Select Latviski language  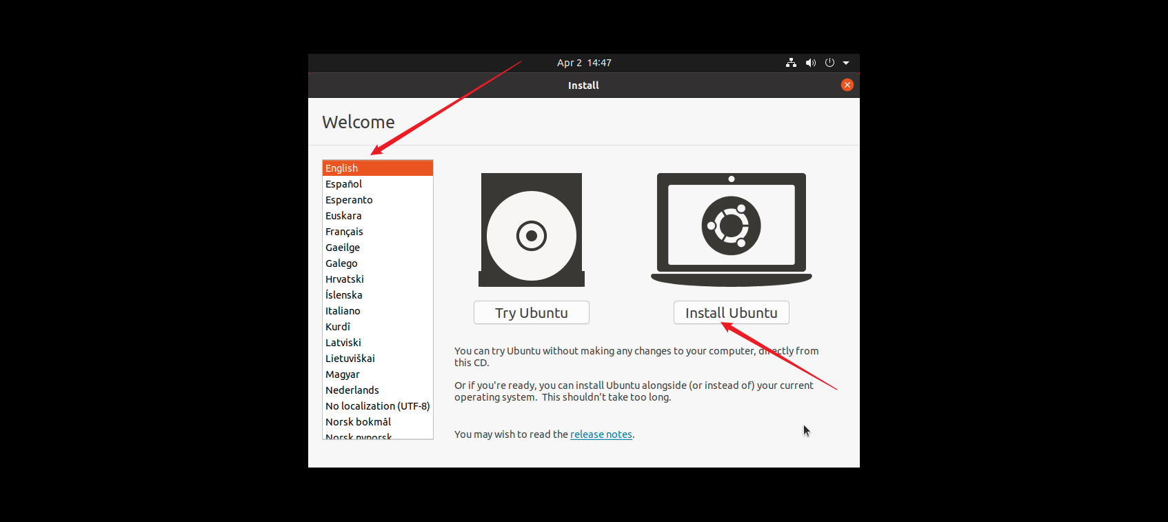click(378, 343)
